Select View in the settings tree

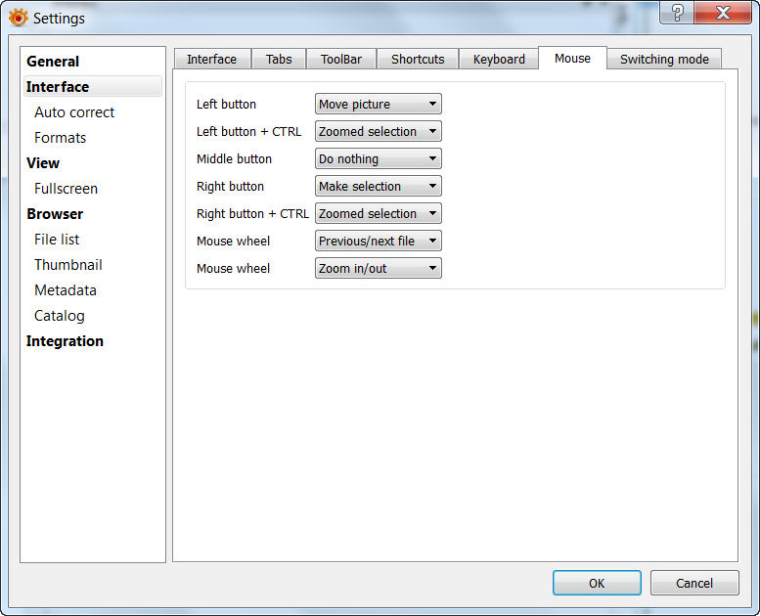[x=43, y=163]
